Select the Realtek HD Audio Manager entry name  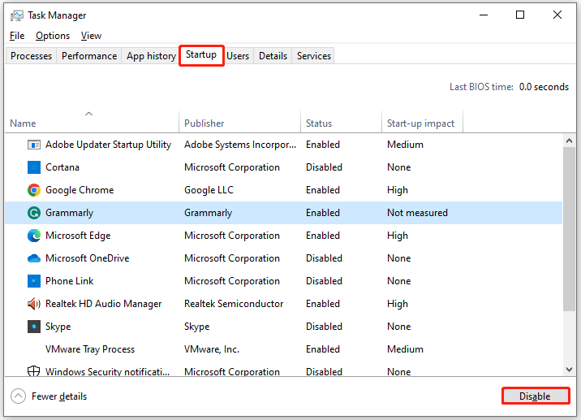click(x=103, y=304)
